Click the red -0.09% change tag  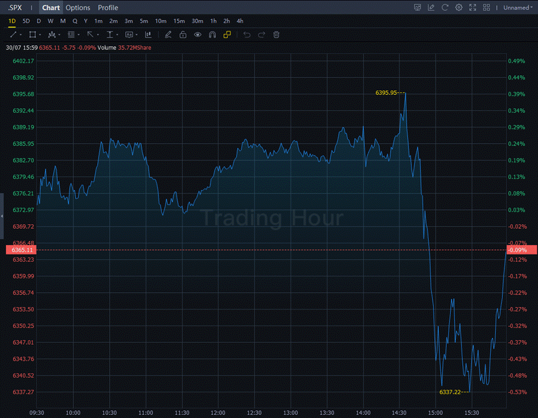point(522,250)
